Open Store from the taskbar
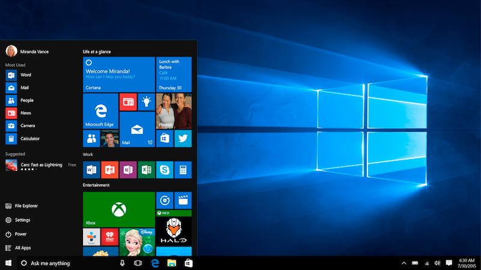 tap(189, 263)
